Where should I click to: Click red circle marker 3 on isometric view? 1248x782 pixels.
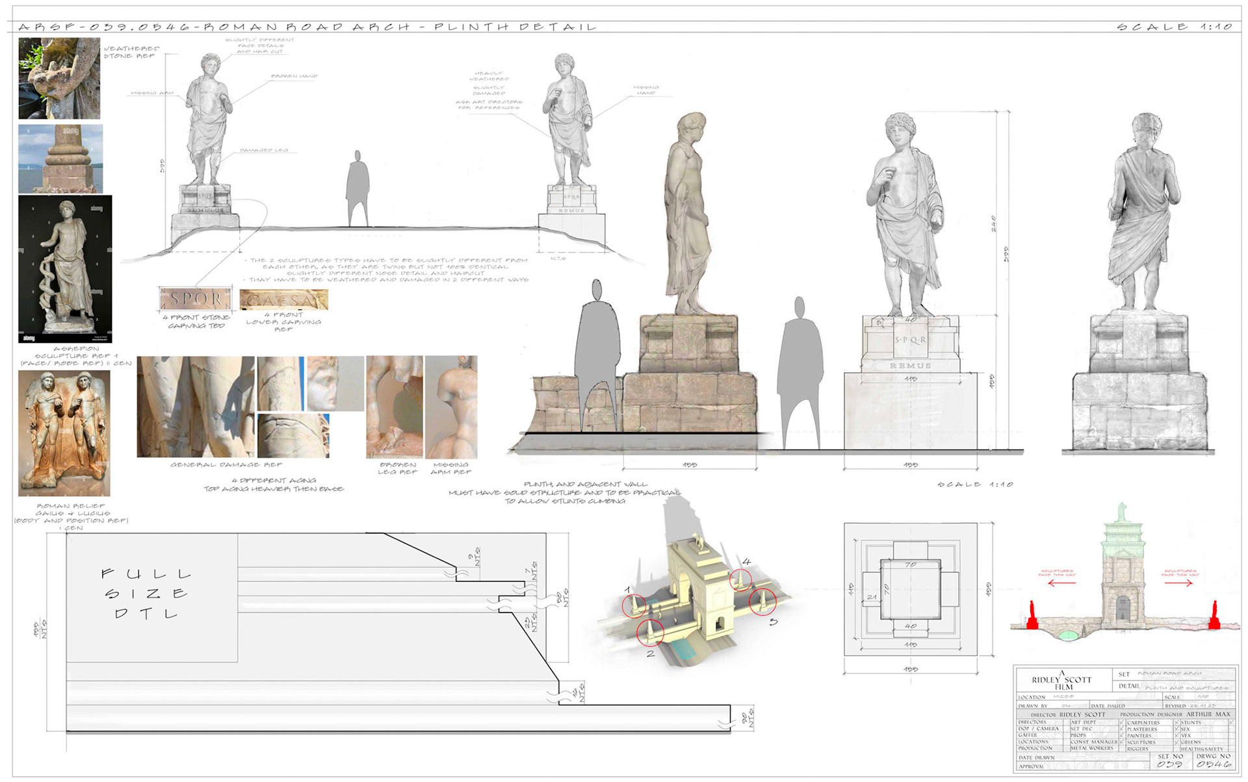(762, 601)
